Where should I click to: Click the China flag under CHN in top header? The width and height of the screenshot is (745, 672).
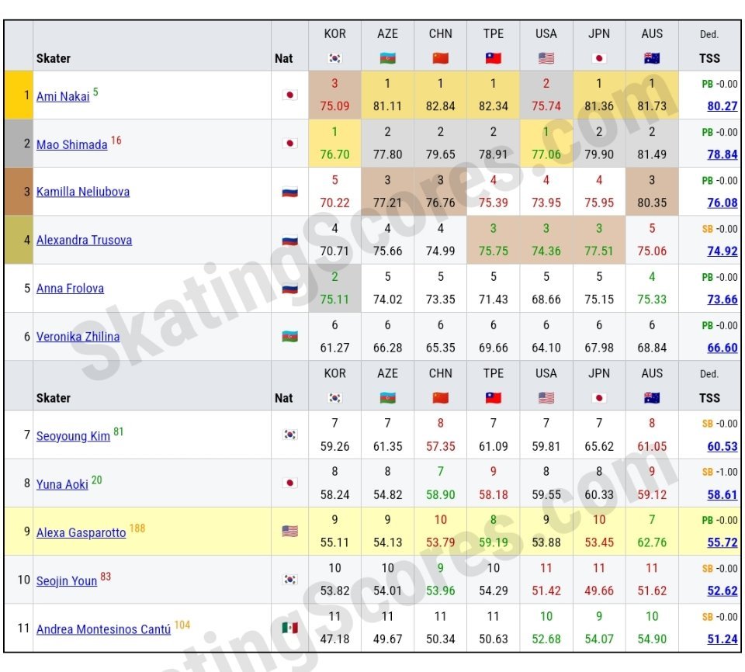441,58
